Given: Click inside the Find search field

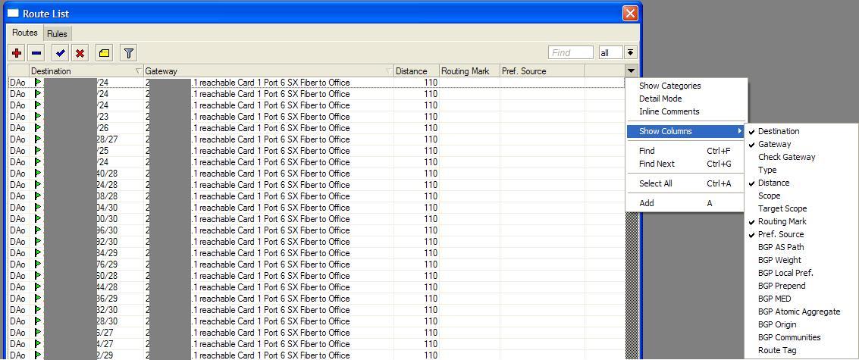Looking at the screenshot, I should (x=570, y=53).
